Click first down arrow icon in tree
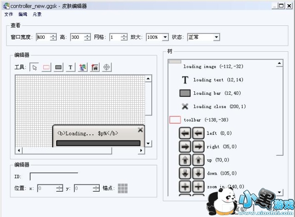 click(185, 173)
